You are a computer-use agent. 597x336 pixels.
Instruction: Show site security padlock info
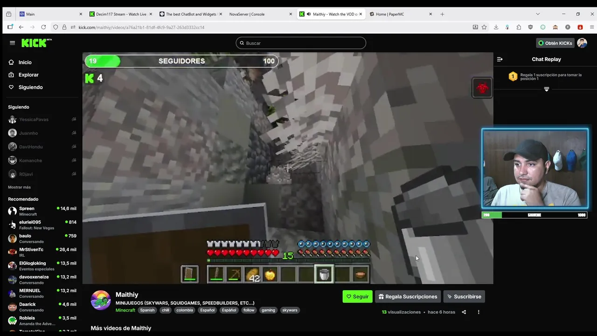(64, 27)
